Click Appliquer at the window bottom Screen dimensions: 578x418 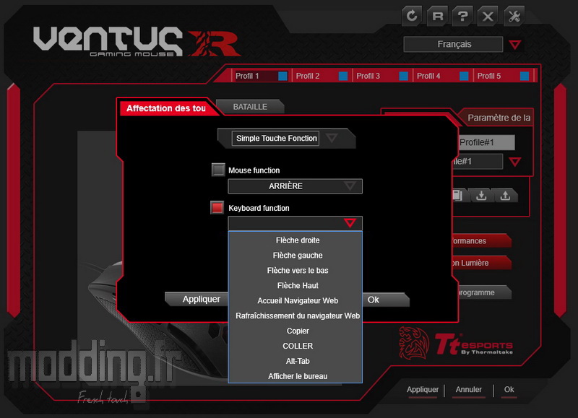pos(423,390)
